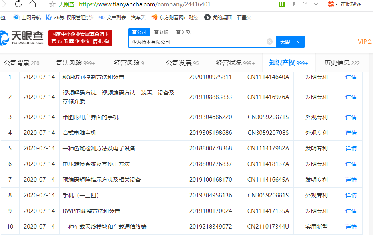The height and width of the screenshot is (235, 373).
Task: Click patent name 秘钥访问控制方法和装置
Action: (94, 77)
